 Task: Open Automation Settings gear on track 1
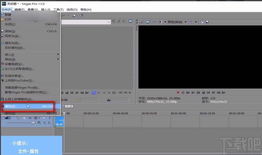(x=35, y=118)
